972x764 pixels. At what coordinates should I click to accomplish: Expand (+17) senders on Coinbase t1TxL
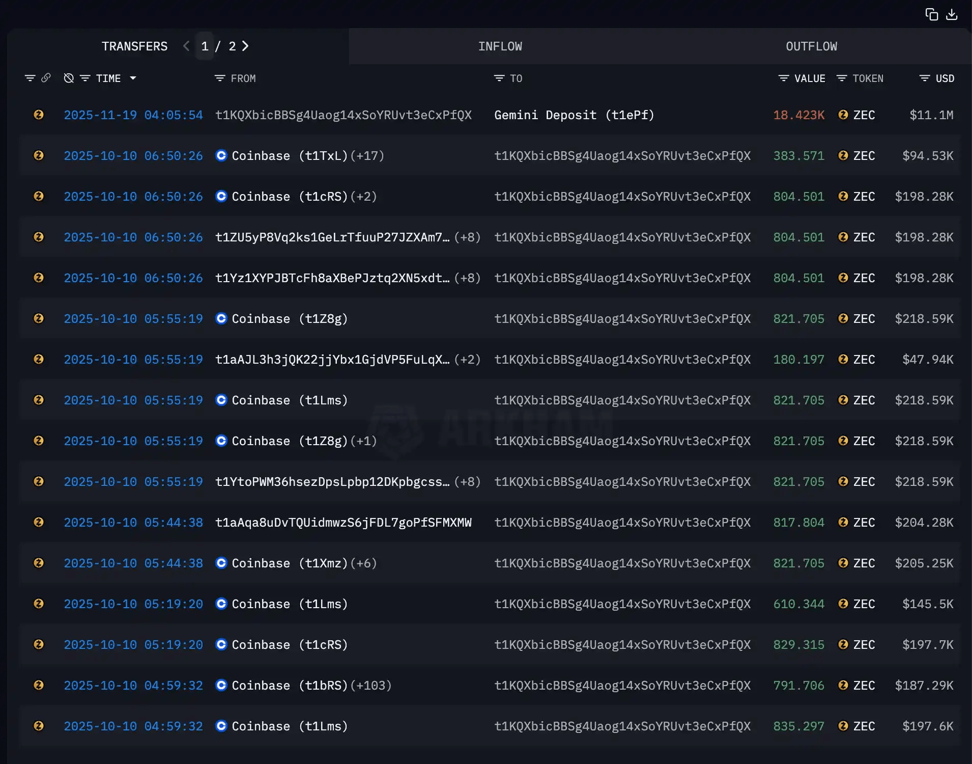367,156
